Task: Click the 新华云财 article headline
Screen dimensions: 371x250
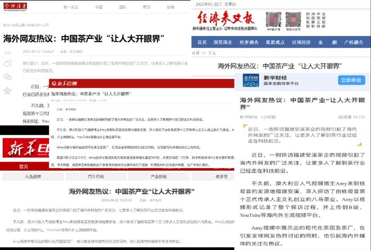Action: coord(91,94)
